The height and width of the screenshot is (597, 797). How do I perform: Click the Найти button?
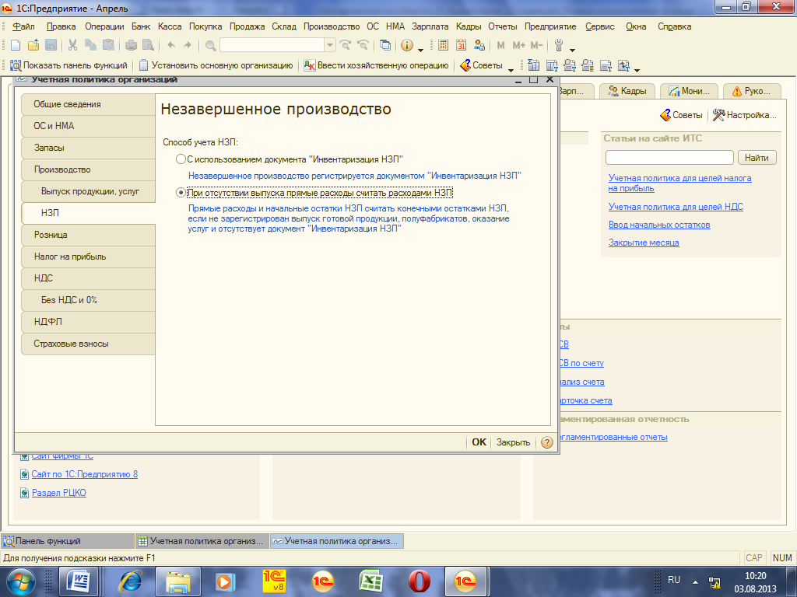click(757, 158)
